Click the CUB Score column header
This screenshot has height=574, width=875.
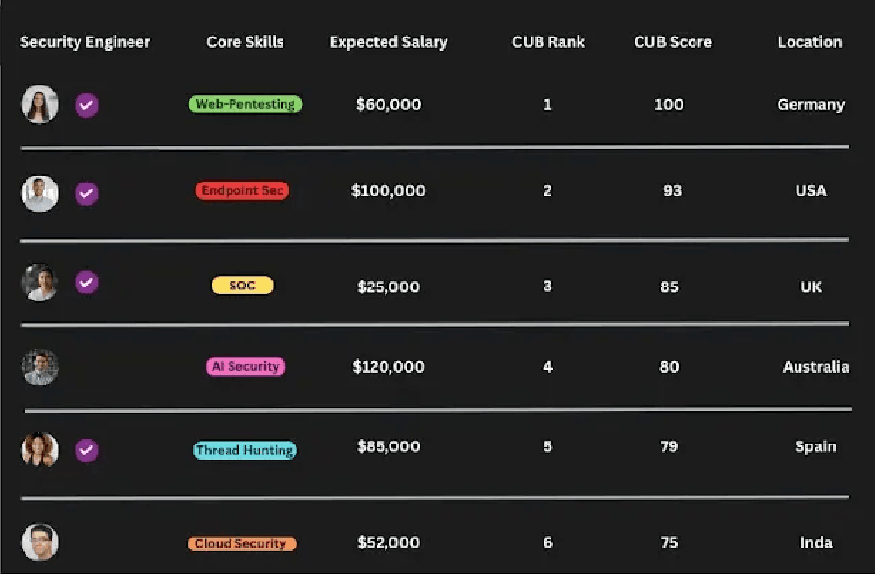coord(672,42)
